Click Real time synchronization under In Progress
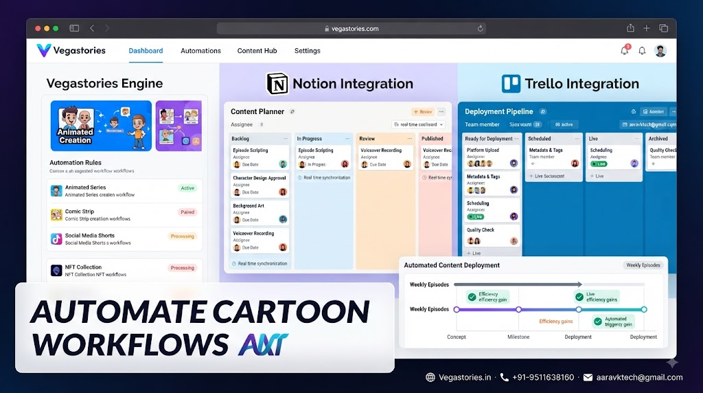Viewport: 703px width, 393px height. pos(324,178)
